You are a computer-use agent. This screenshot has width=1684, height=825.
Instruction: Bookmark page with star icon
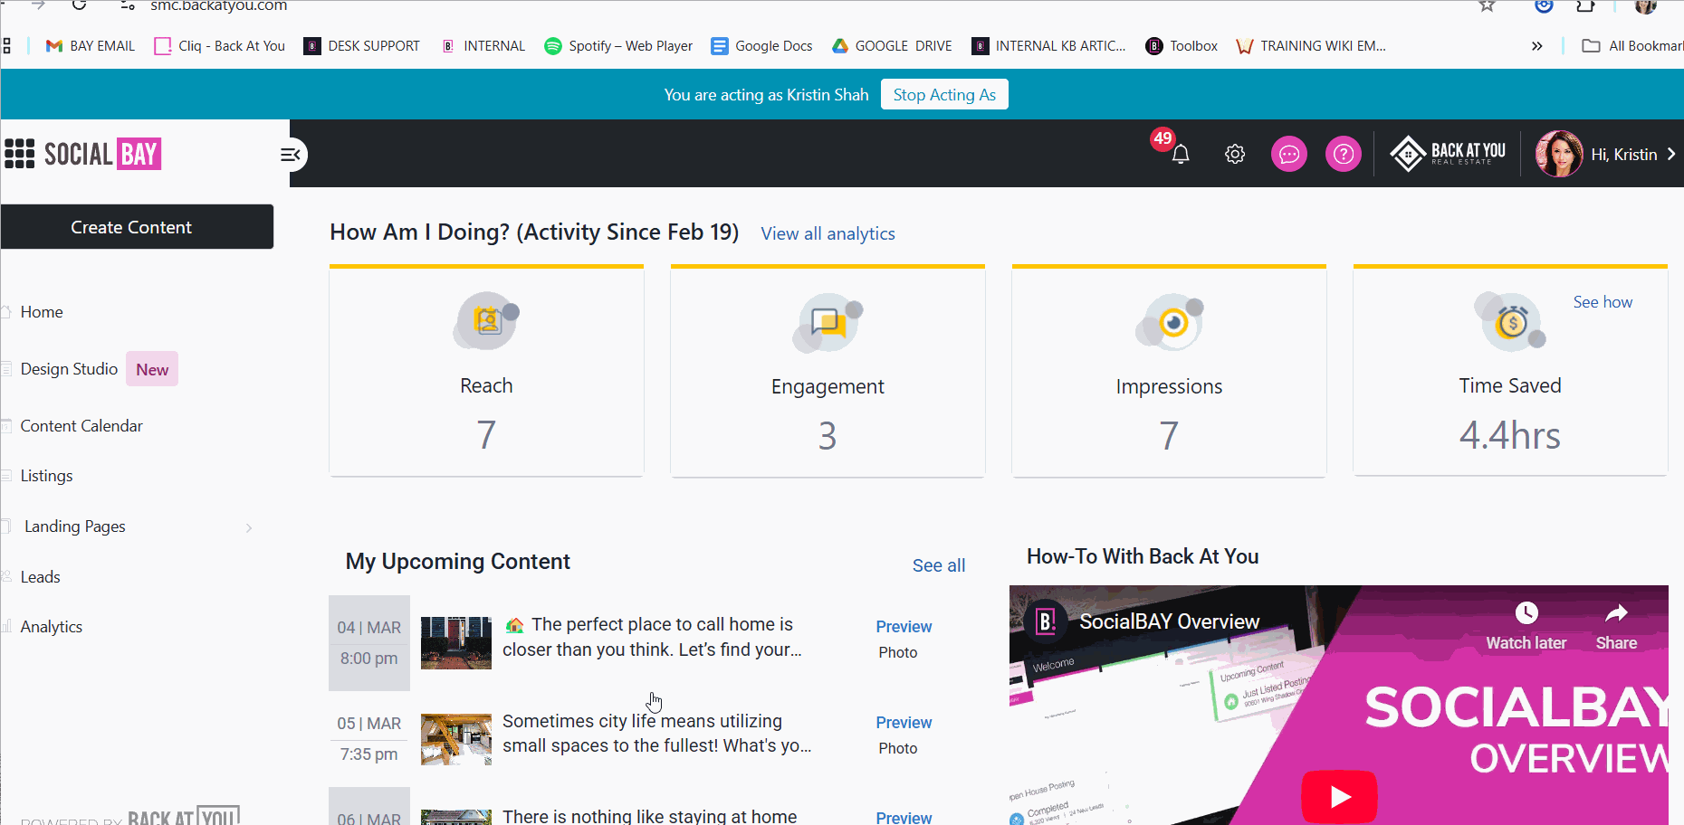pyautogui.click(x=1487, y=5)
